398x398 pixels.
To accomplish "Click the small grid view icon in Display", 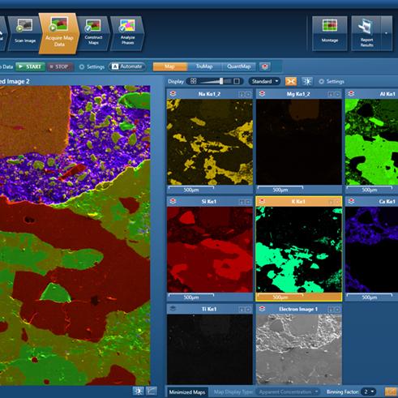I will click(193, 81).
